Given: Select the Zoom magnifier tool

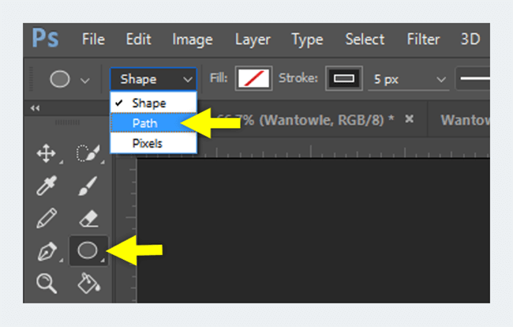Looking at the screenshot, I should tap(46, 283).
